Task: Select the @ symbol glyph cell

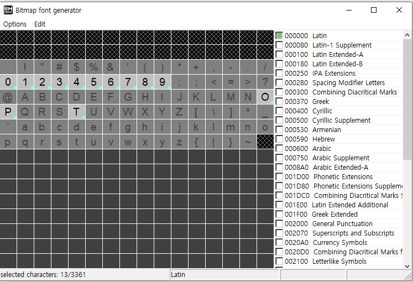Action: tap(8, 97)
